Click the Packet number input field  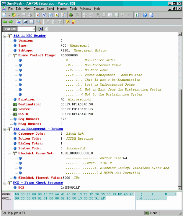[26, 29]
